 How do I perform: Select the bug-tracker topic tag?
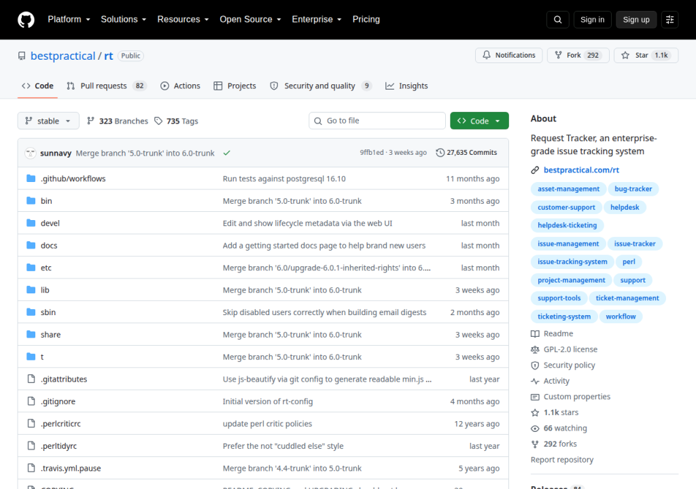tap(633, 189)
